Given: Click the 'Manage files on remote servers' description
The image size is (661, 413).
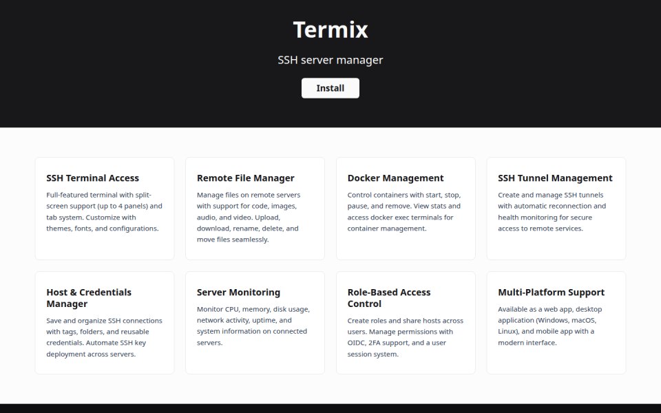Looking at the screenshot, I should pyautogui.click(x=249, y=217).
